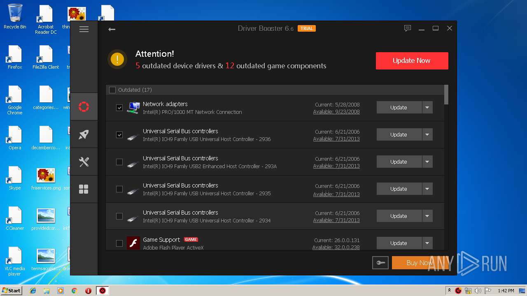The height and width of the screenshot is (296, 527).
Task: Open the feedback chat icon
Action: click(408, 28)
